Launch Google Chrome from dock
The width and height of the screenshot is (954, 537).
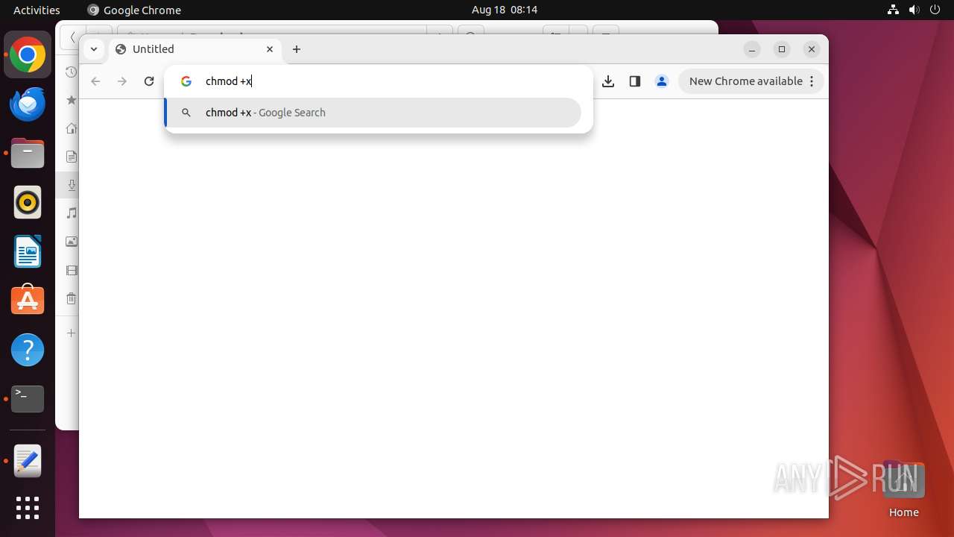coord(28,55)
